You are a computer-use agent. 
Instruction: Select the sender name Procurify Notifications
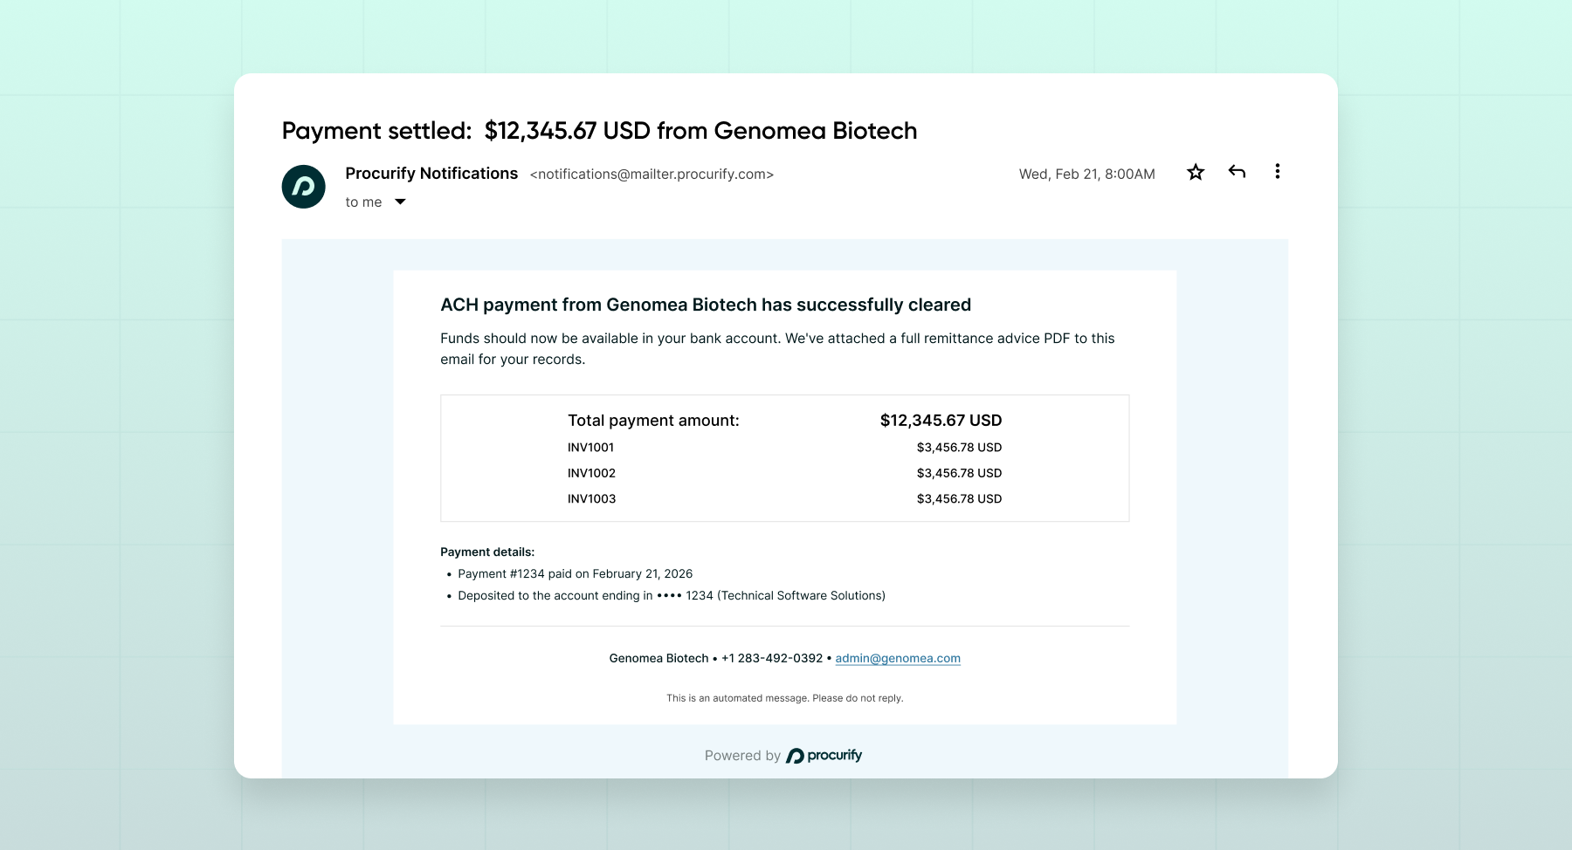click(431, 173)
